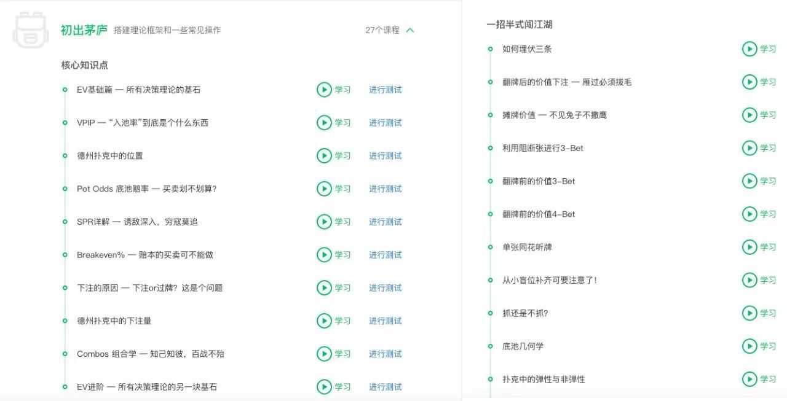Collapse the 27个课程 section chevron
Viewport: 787px width, 401px height.
(x=410, y=30)
